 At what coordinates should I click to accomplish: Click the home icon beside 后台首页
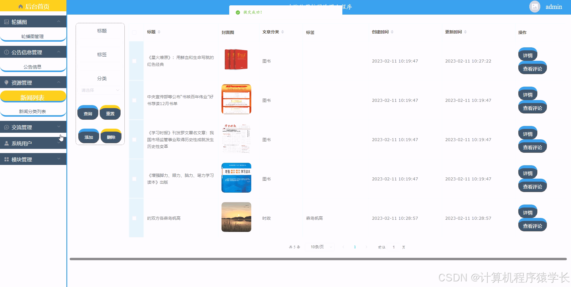[21, 7]
